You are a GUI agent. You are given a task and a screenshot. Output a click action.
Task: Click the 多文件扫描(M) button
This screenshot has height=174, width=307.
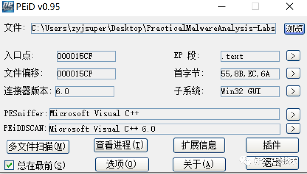tap(38, 147)
